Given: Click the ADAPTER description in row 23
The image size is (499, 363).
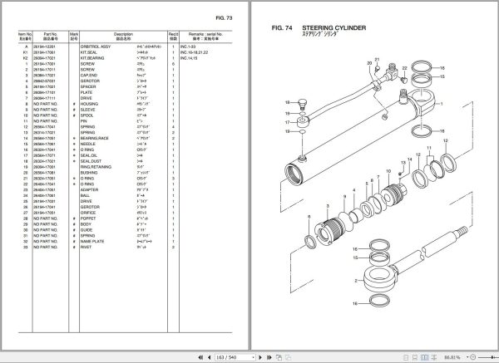Looking at the screenshot, I should coord(90,189).
